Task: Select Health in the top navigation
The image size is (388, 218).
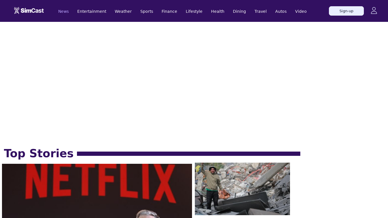Action: (x=218, y=11)
